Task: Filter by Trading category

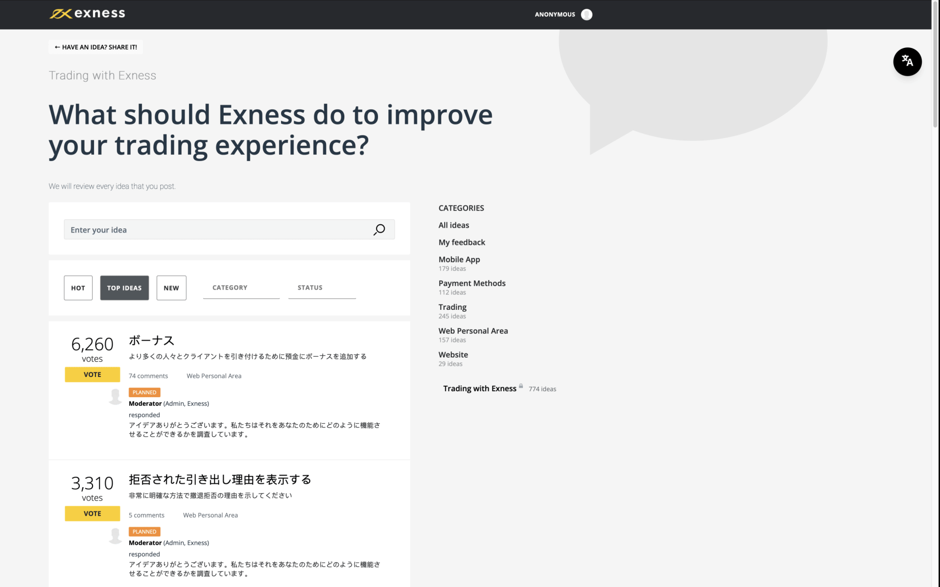Action: coord(452,307)
